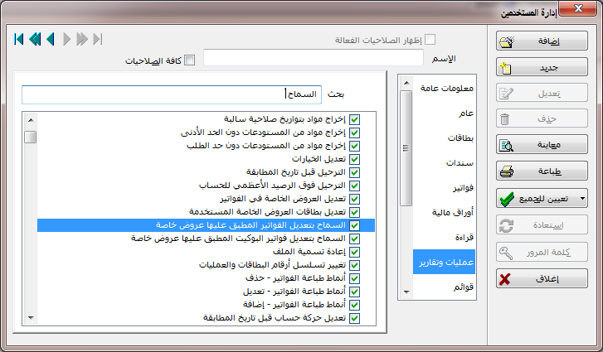
Task: Click the طباعة (Print) button
Action: (541, 172)
